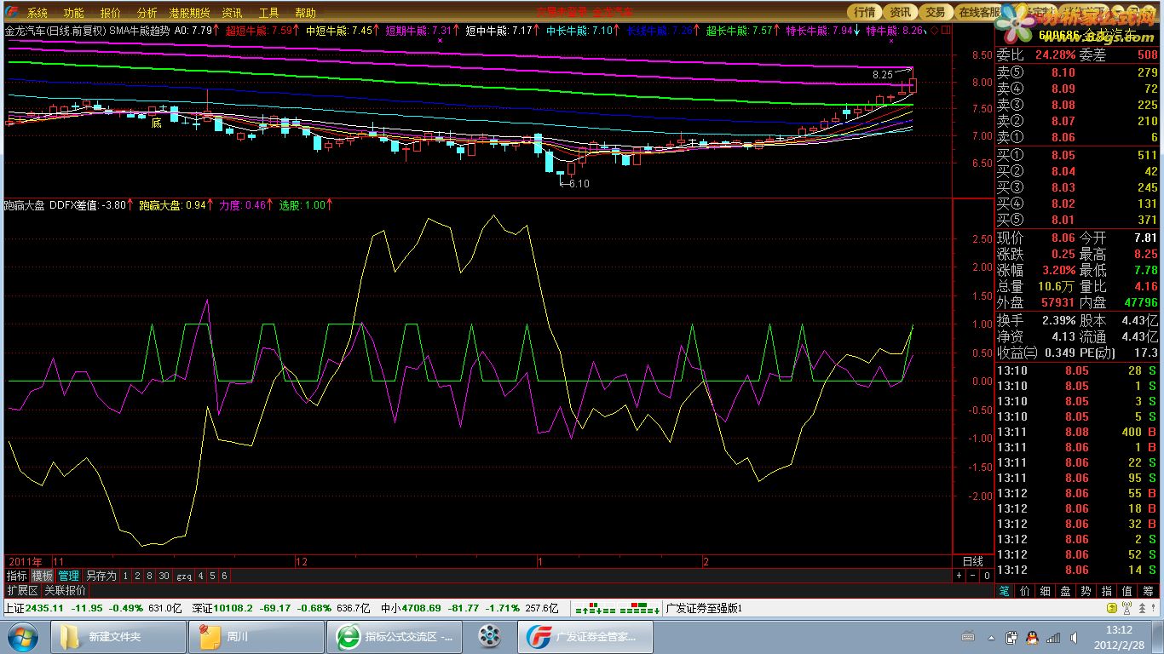Click the 行情 gold button

click(865, 12)
